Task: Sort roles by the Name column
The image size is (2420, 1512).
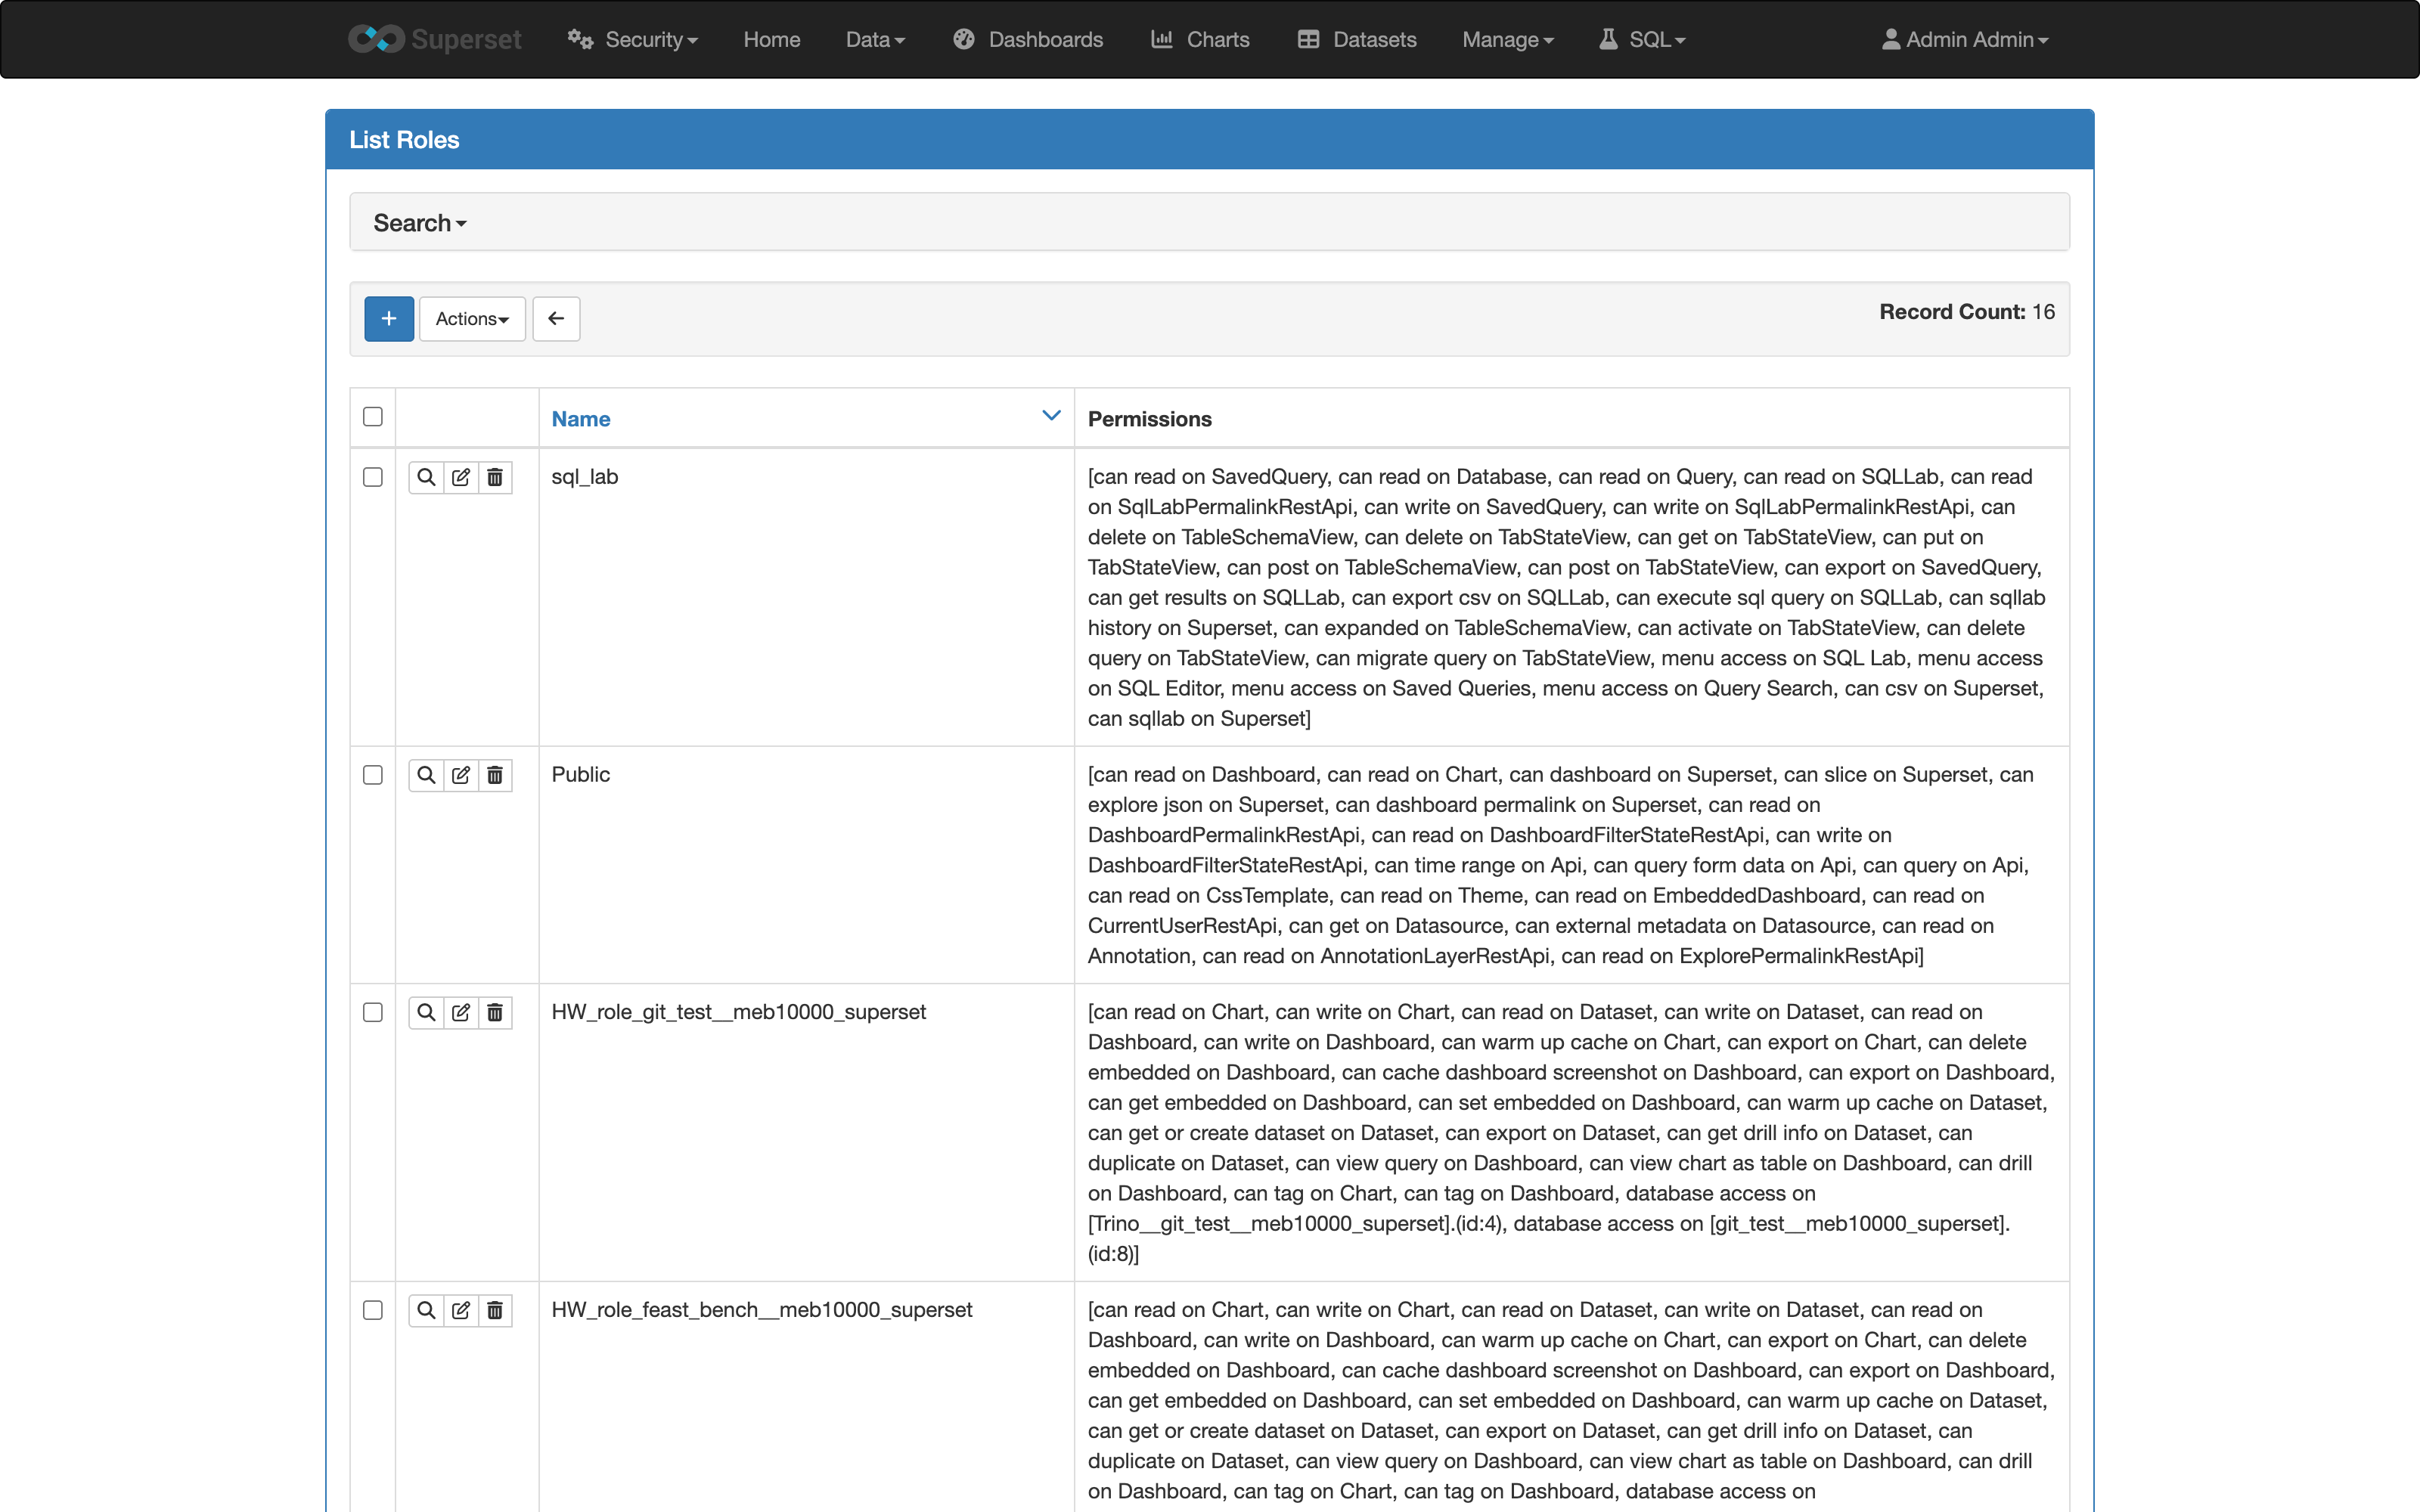Action: tap(581, 419)
